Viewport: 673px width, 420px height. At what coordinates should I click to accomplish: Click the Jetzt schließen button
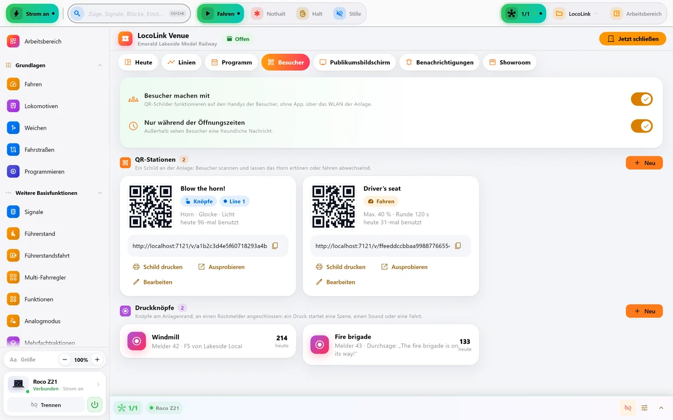coord(633,39)
